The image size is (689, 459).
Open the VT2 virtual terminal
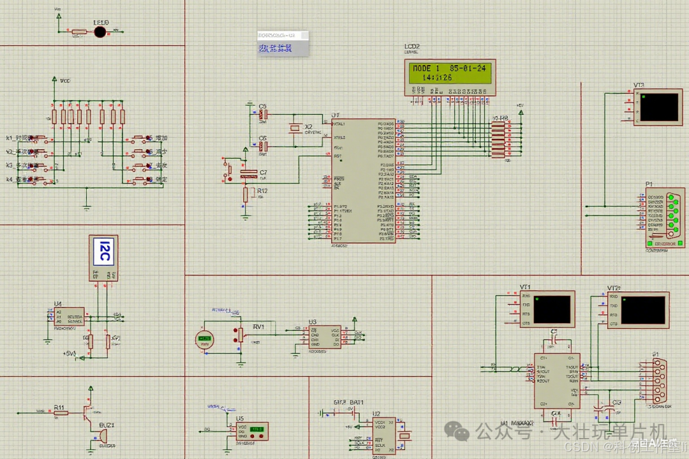(639, 310)
